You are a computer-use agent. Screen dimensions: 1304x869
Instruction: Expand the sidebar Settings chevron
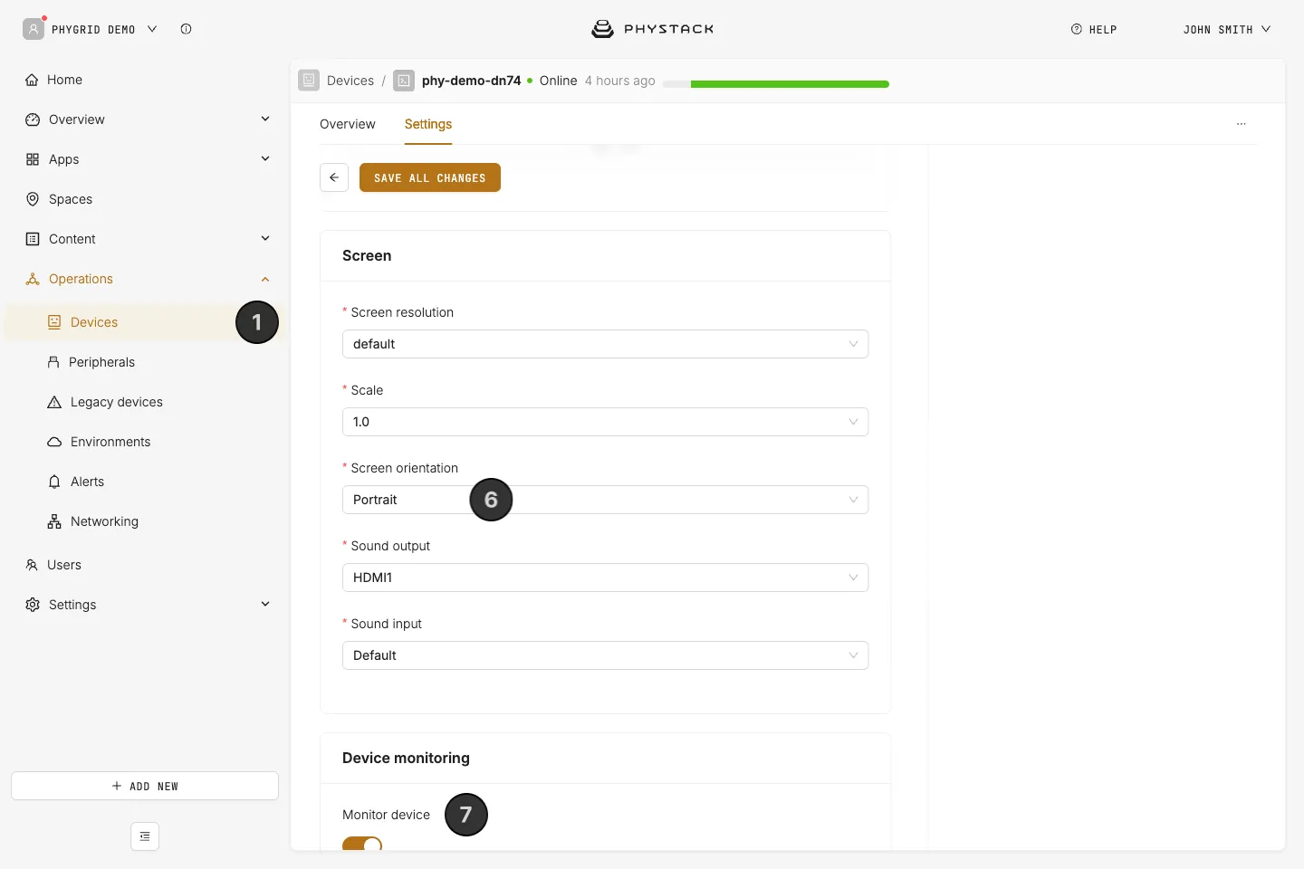(265, 605)
